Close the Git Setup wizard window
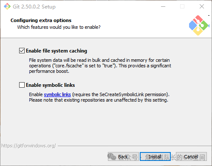The width and height of the screenshot is (212, 166). 202,6
